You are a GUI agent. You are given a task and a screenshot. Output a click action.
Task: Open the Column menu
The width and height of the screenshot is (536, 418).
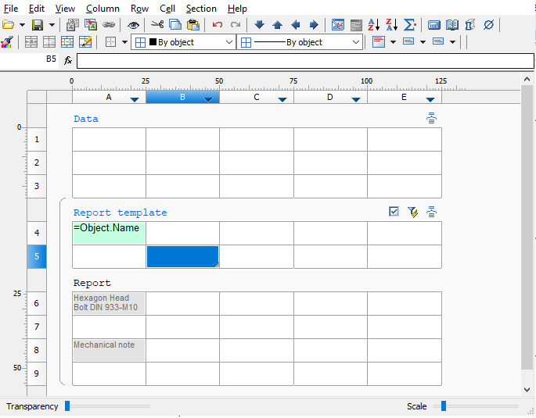click(x=103, y=9)
